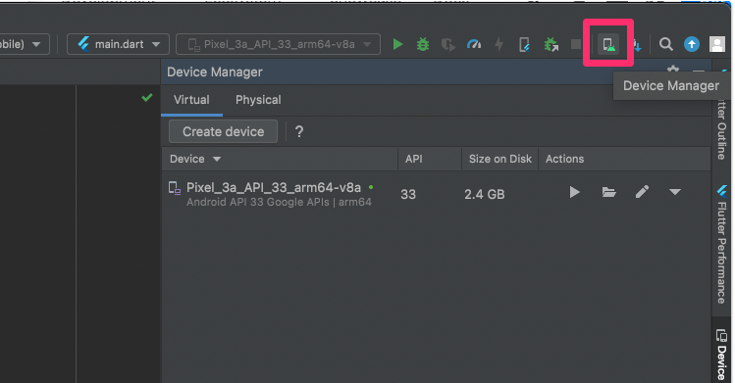
Task: Switch to the Physical tab
Action: click(x=258, y=100)
